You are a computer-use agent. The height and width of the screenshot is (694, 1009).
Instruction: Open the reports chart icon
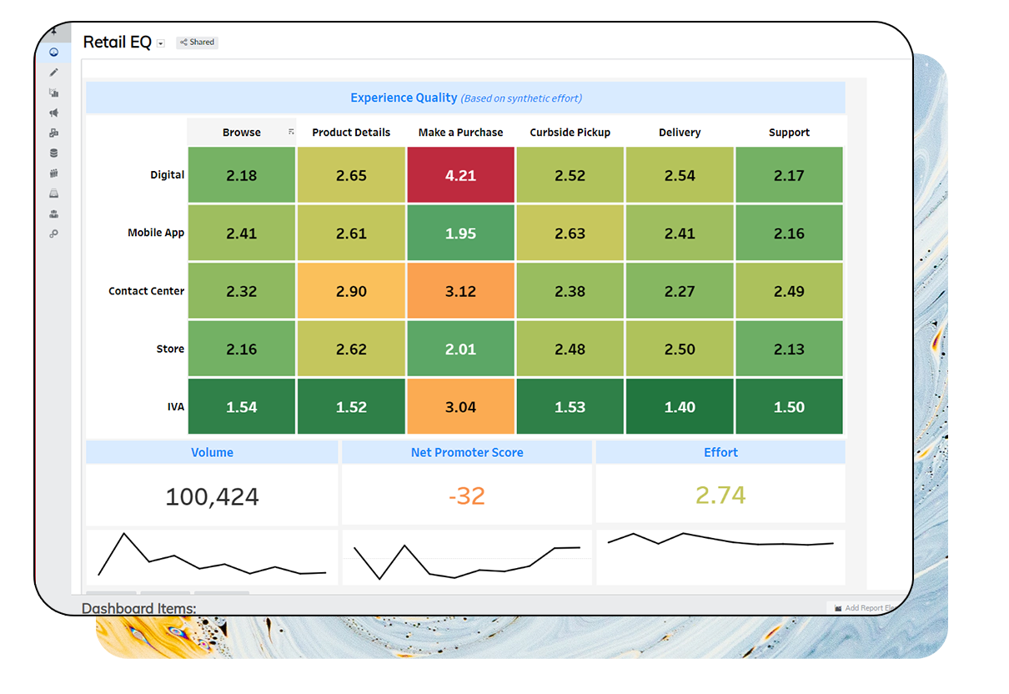click(54, 92)
